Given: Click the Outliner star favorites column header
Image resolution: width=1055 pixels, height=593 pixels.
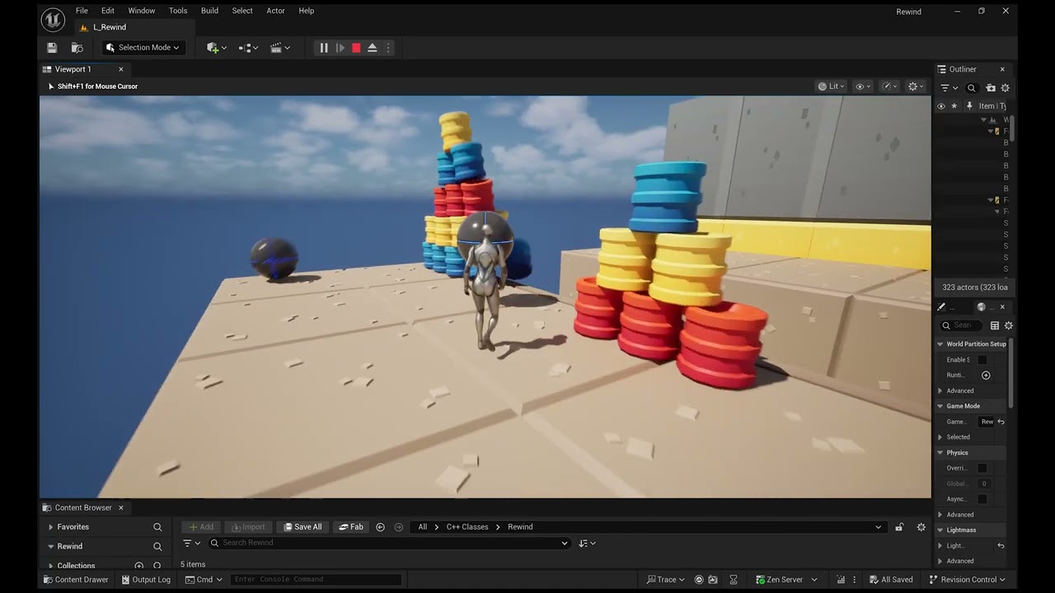Looking at the screenshot, I should [x=954, y=105].
